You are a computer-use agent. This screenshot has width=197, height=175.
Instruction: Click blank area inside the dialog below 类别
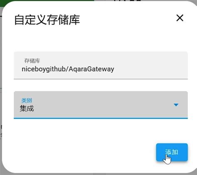[x=83, y=132]
